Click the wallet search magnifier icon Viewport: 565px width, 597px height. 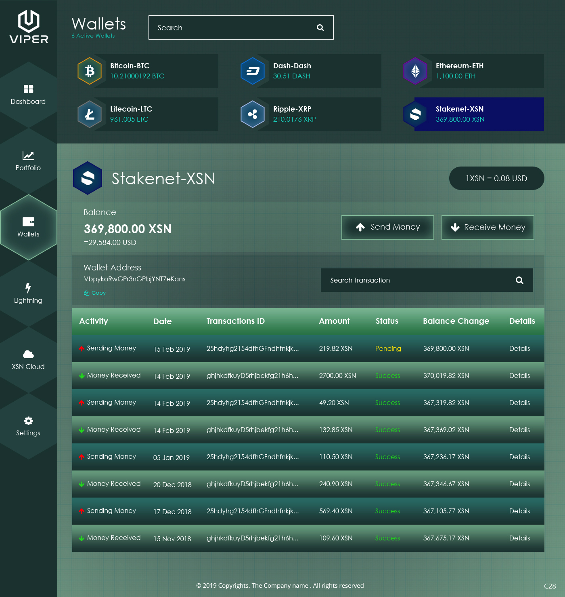[x=320, y=27]
